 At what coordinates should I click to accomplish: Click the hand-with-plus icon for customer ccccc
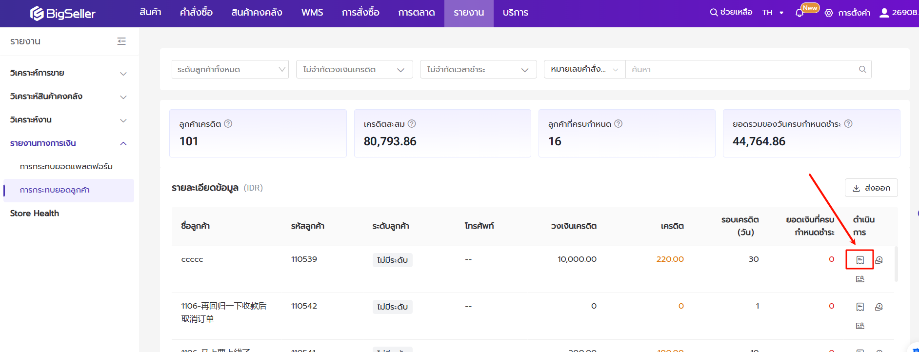[879, 260]
